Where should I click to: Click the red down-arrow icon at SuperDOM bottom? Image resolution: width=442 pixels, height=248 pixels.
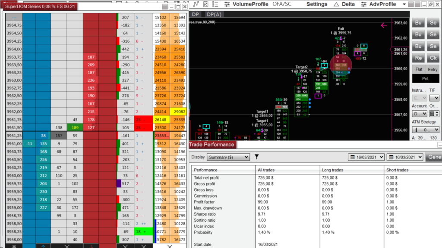pyautogui.click(x=91, y=247)
